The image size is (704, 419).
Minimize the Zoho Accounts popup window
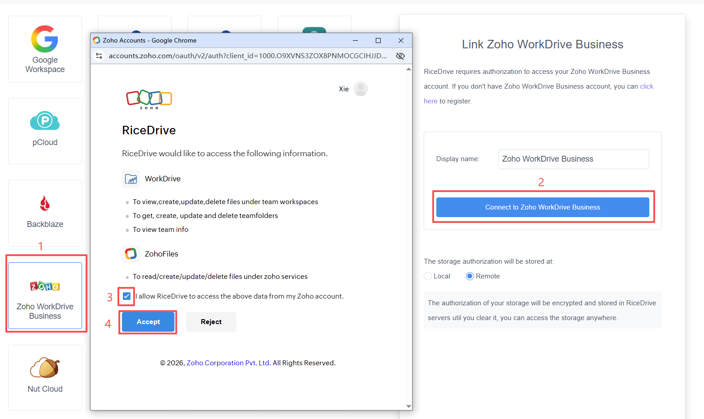355,40
